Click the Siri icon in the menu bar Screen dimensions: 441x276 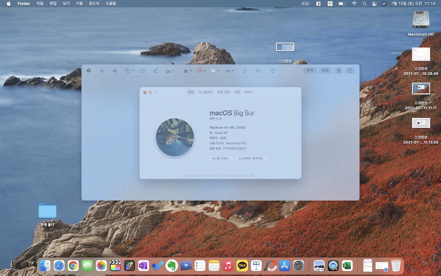coord(384,3)
